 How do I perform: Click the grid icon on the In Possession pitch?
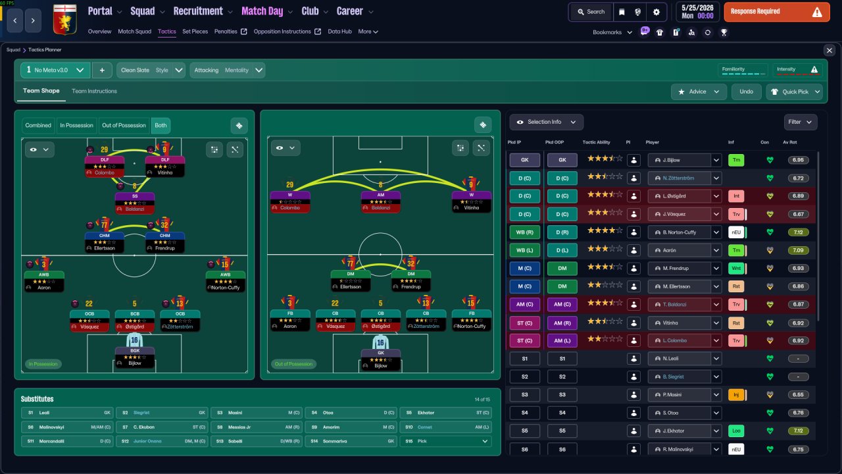214,149
